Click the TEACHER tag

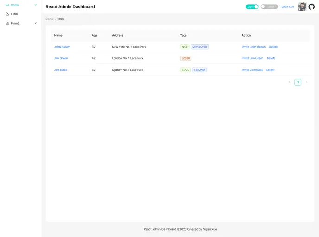(199, 69)
